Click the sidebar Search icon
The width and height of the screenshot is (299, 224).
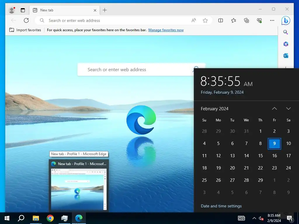click(286, 32)
